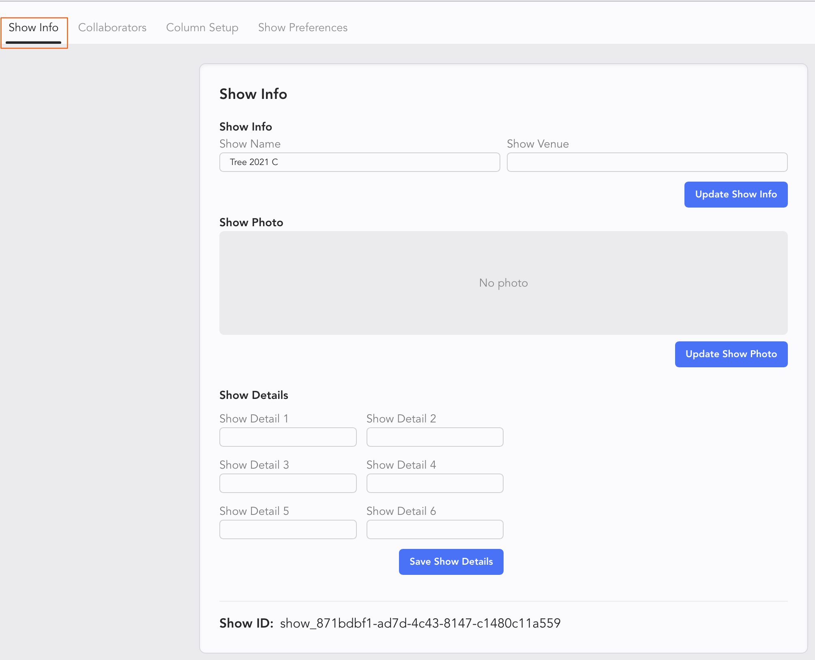Open the Collaborators tab
This screenshot has width=815, height=660.
(112, 28)
